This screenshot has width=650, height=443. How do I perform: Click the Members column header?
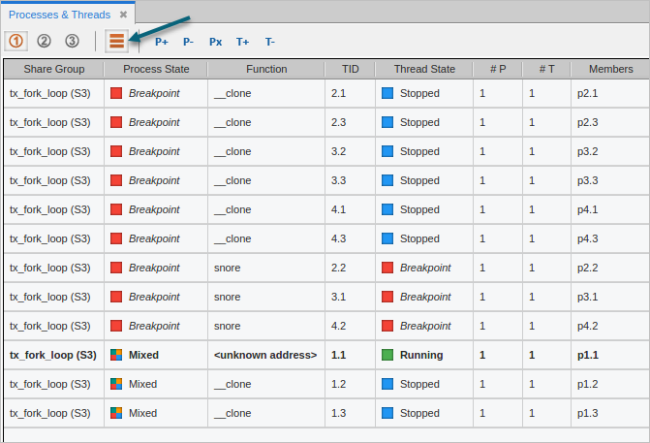[609, 69]
